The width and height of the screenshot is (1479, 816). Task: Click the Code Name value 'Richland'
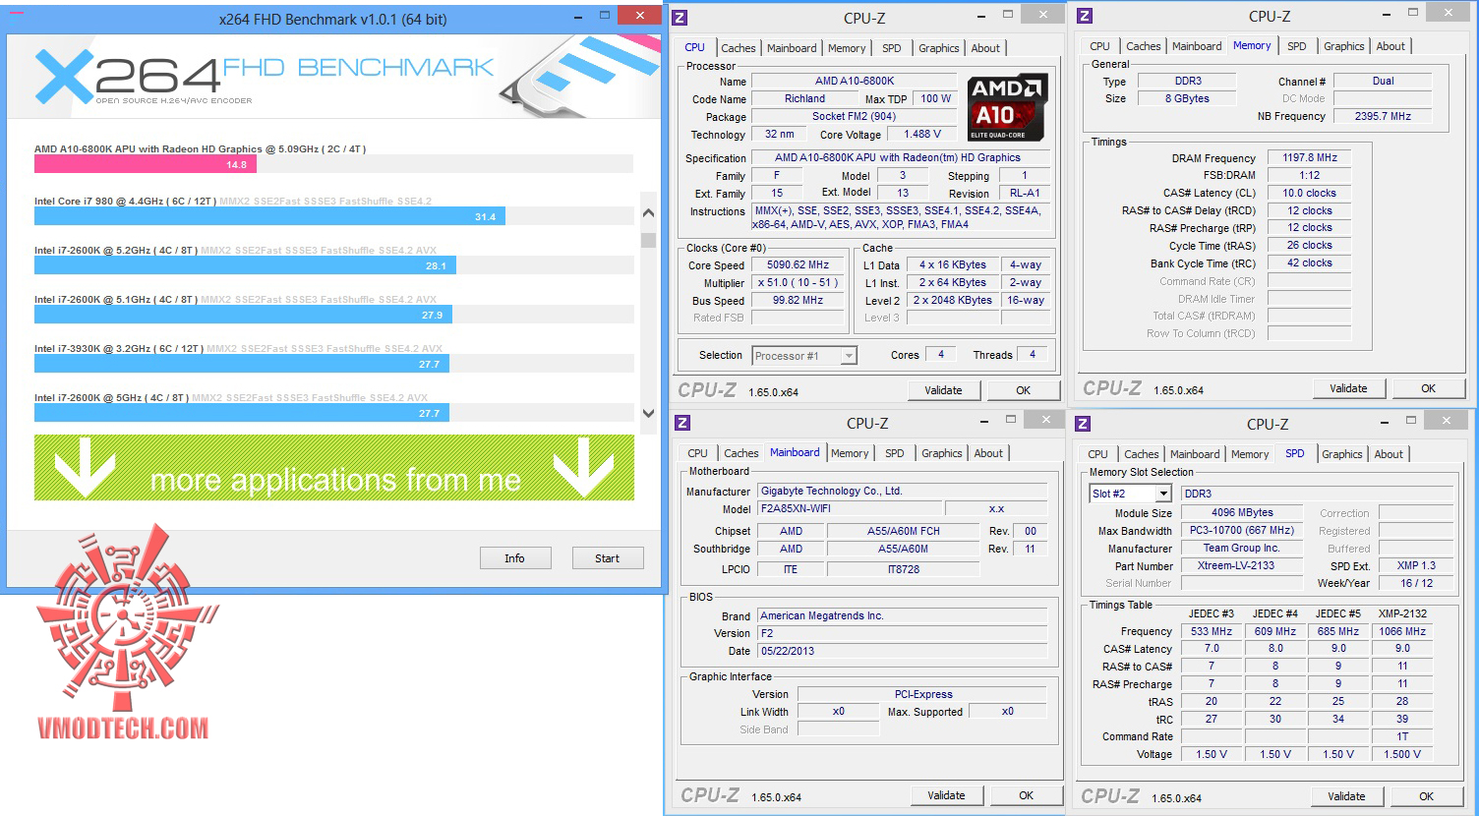[804, 98]
